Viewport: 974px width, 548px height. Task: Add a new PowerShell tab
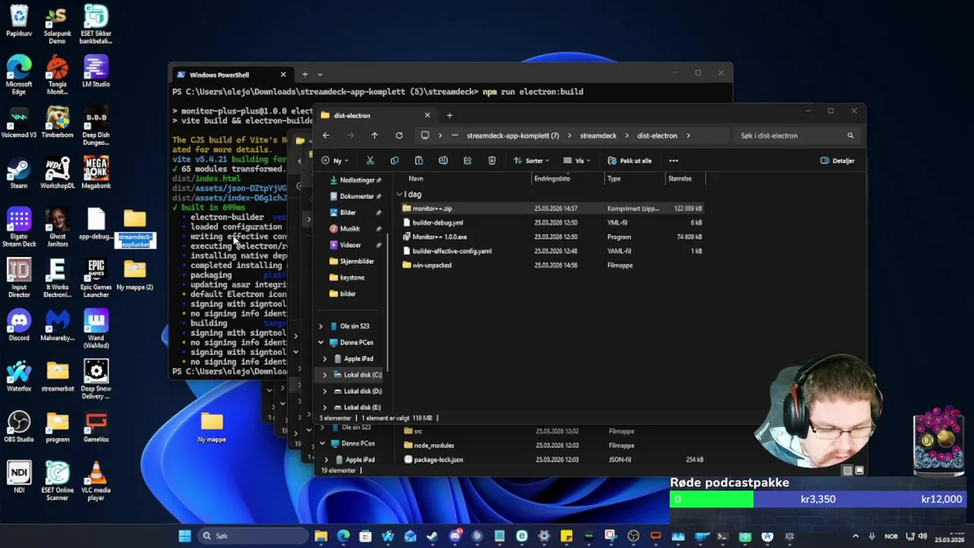[304, 75]
